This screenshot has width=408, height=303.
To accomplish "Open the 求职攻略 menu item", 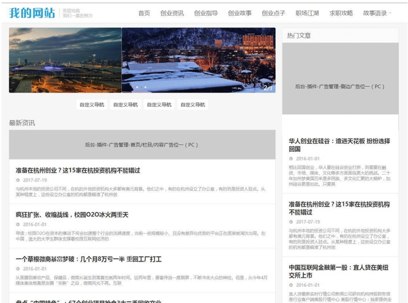I will pos(341,13).
